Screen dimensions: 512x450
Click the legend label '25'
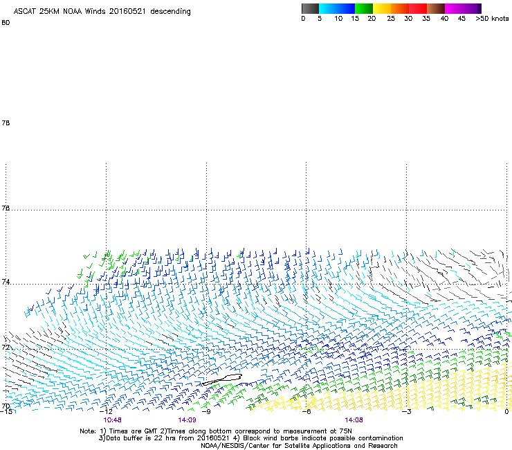(391, 19)
